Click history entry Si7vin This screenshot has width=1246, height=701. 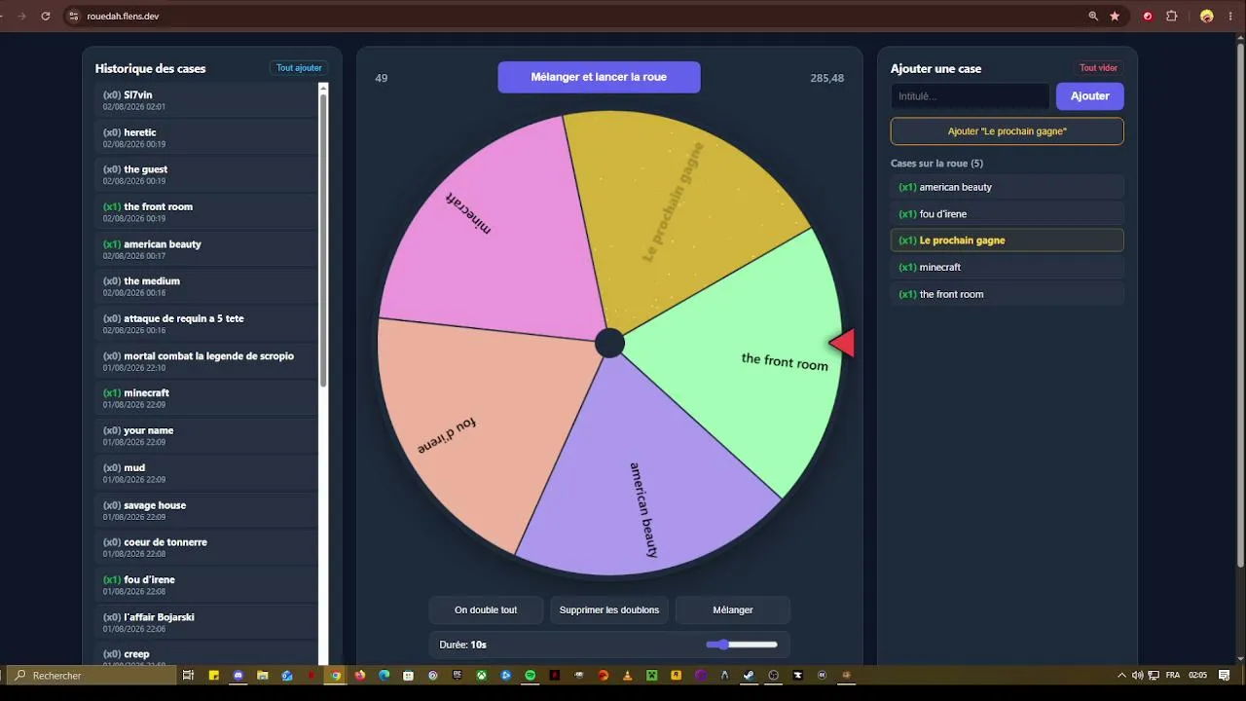(206, 100)
